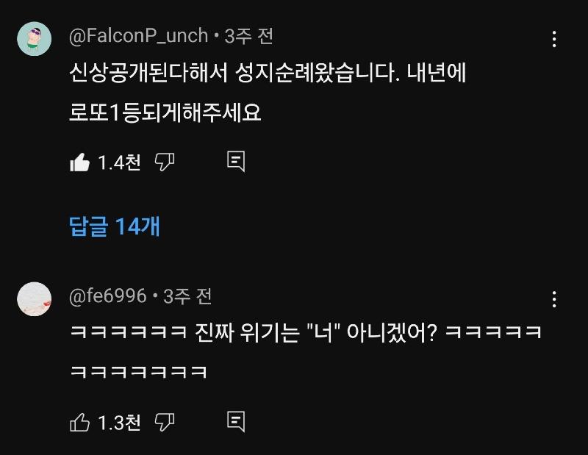Viewport: 588px width, 455px height.
Task: Click the 3주 전 timestamp on @fe6996's comment
Action: [x=187, y=296]
